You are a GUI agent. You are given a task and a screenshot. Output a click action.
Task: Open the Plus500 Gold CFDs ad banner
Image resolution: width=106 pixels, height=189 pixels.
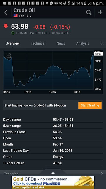[53, 183]
